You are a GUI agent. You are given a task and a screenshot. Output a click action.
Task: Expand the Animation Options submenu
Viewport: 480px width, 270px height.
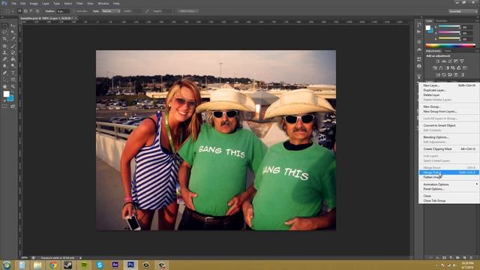point(448,184)
